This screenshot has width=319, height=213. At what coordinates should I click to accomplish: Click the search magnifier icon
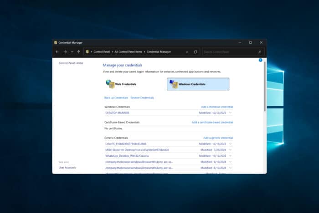coord(260,52)
